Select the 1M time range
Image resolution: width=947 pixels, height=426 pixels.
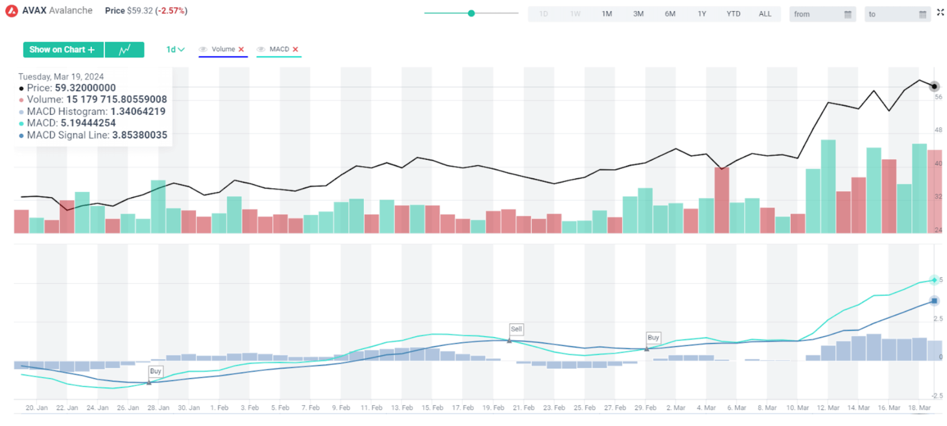[607, 14]
